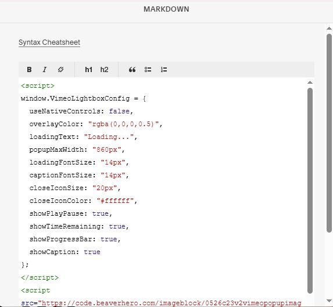Screen dimensions: 333x307
Task: Add a blockquote with the quote icon
Action: pyautogui.click(x=132, y=69)
